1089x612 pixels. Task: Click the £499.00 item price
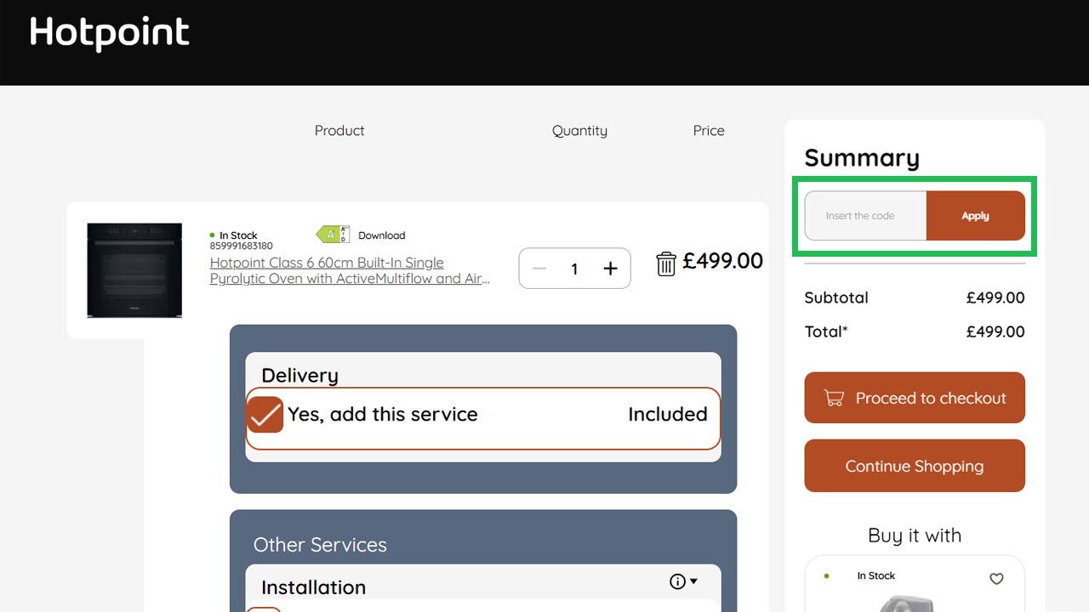(723, 260)
